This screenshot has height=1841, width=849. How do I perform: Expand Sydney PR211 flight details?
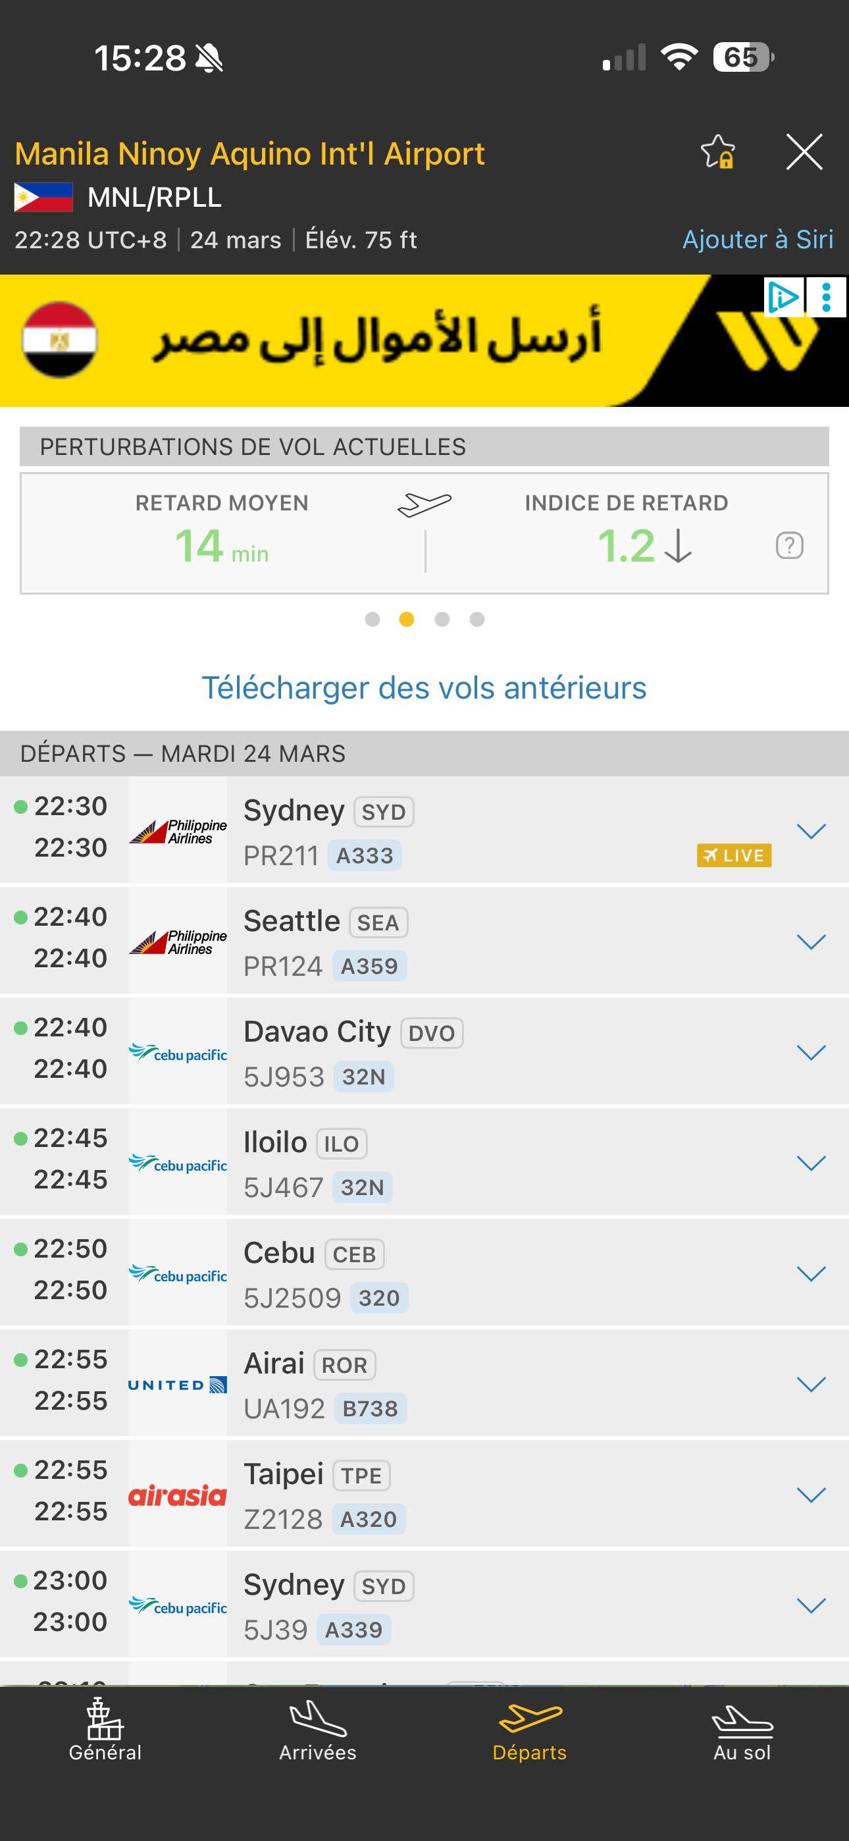[x=811, y=831]
